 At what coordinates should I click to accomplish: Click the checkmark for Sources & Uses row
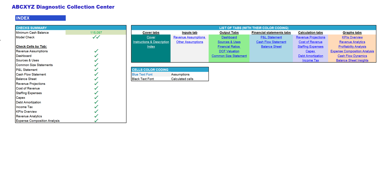(x=96, y=60)
